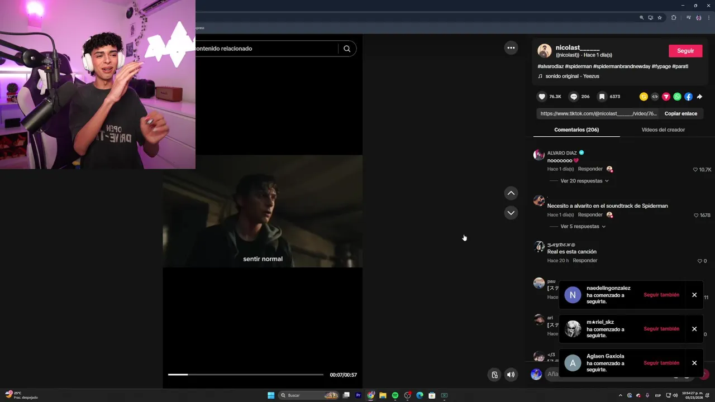Open the three-dot video options menu
Image resolution: width=715 pixels, height=402 pixels.
[x=511, y=48]
